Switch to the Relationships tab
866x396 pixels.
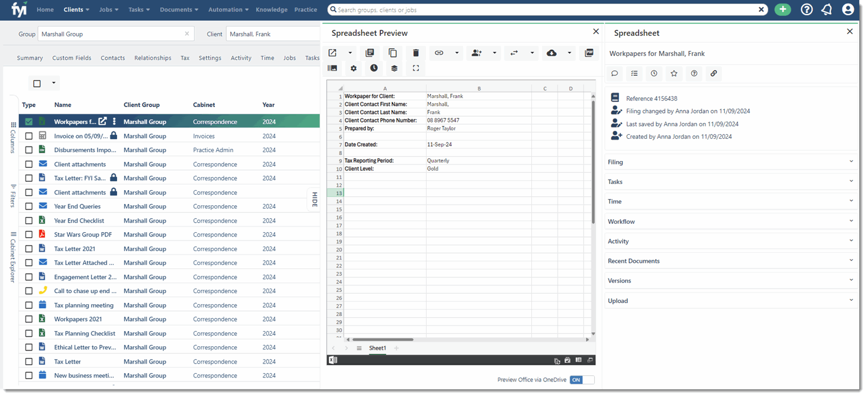pos(152,58)
